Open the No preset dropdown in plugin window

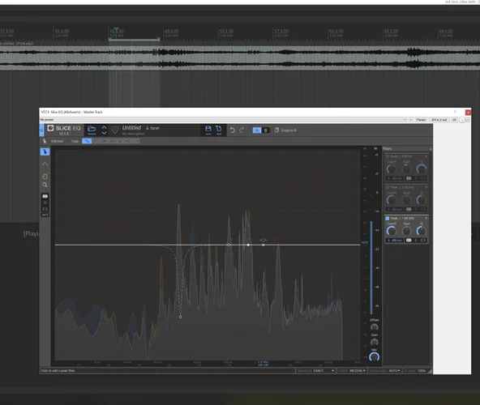[x=224, y=120]
